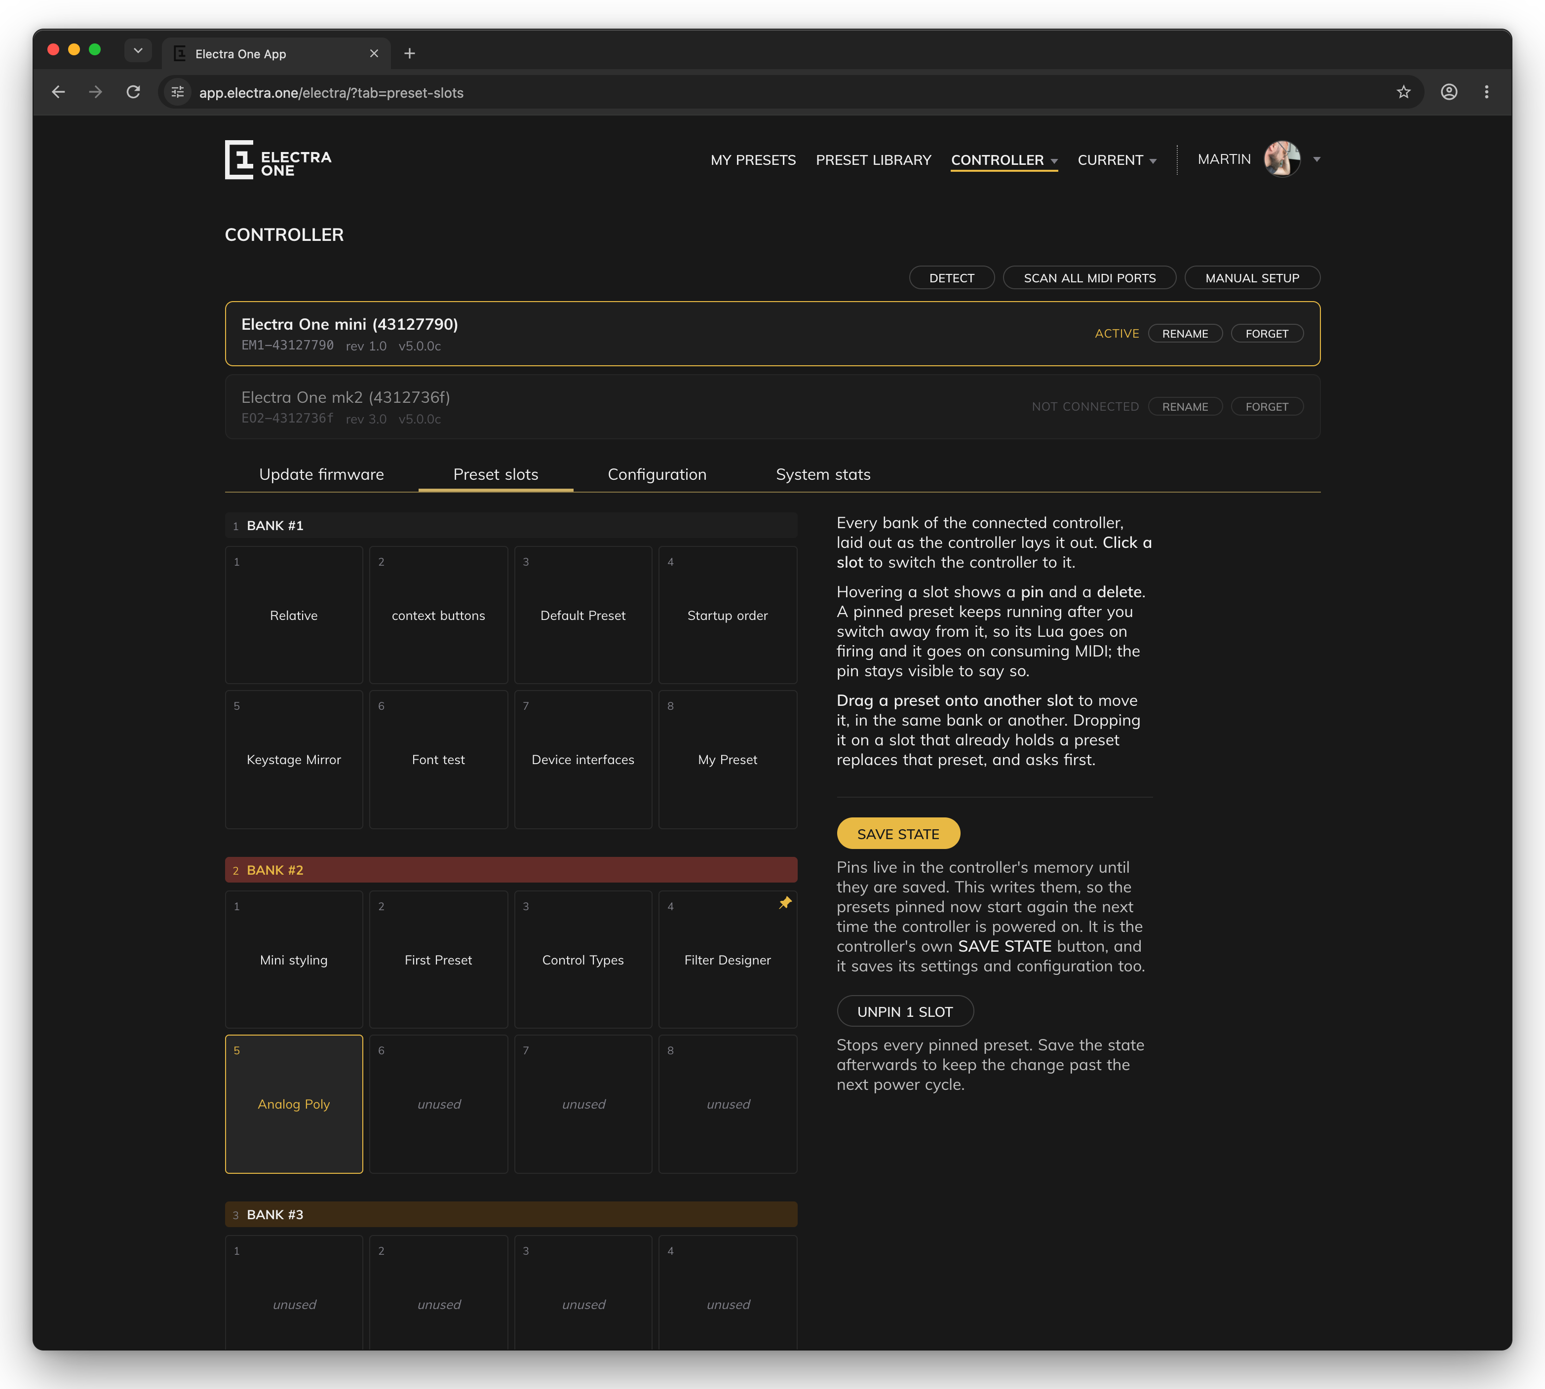Select the Default Preset slot
The width and height of the screenshot is (1545, 1389).
[x=583, y=615]
